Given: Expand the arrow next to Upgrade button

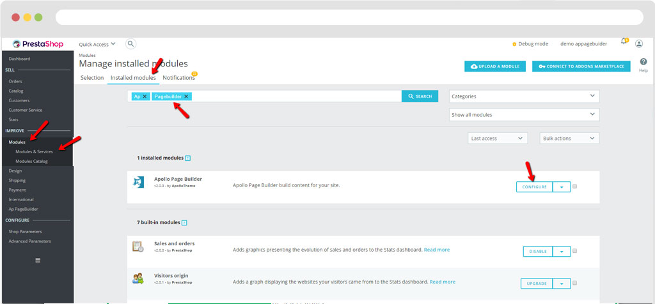Looking at the screenshot, I should (562, 284).
